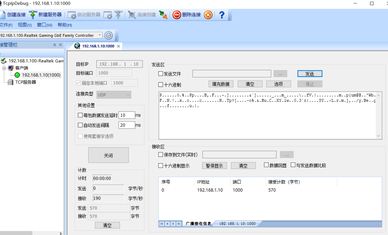Click the TCP服务器 server icon in the tree

(x=11, y=82)
